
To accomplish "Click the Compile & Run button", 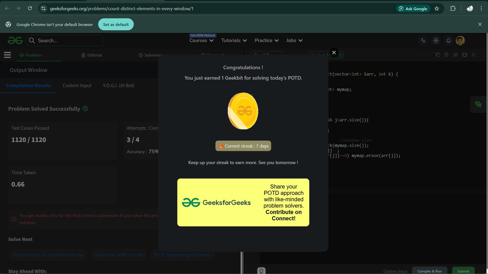I will pos(429,271).
